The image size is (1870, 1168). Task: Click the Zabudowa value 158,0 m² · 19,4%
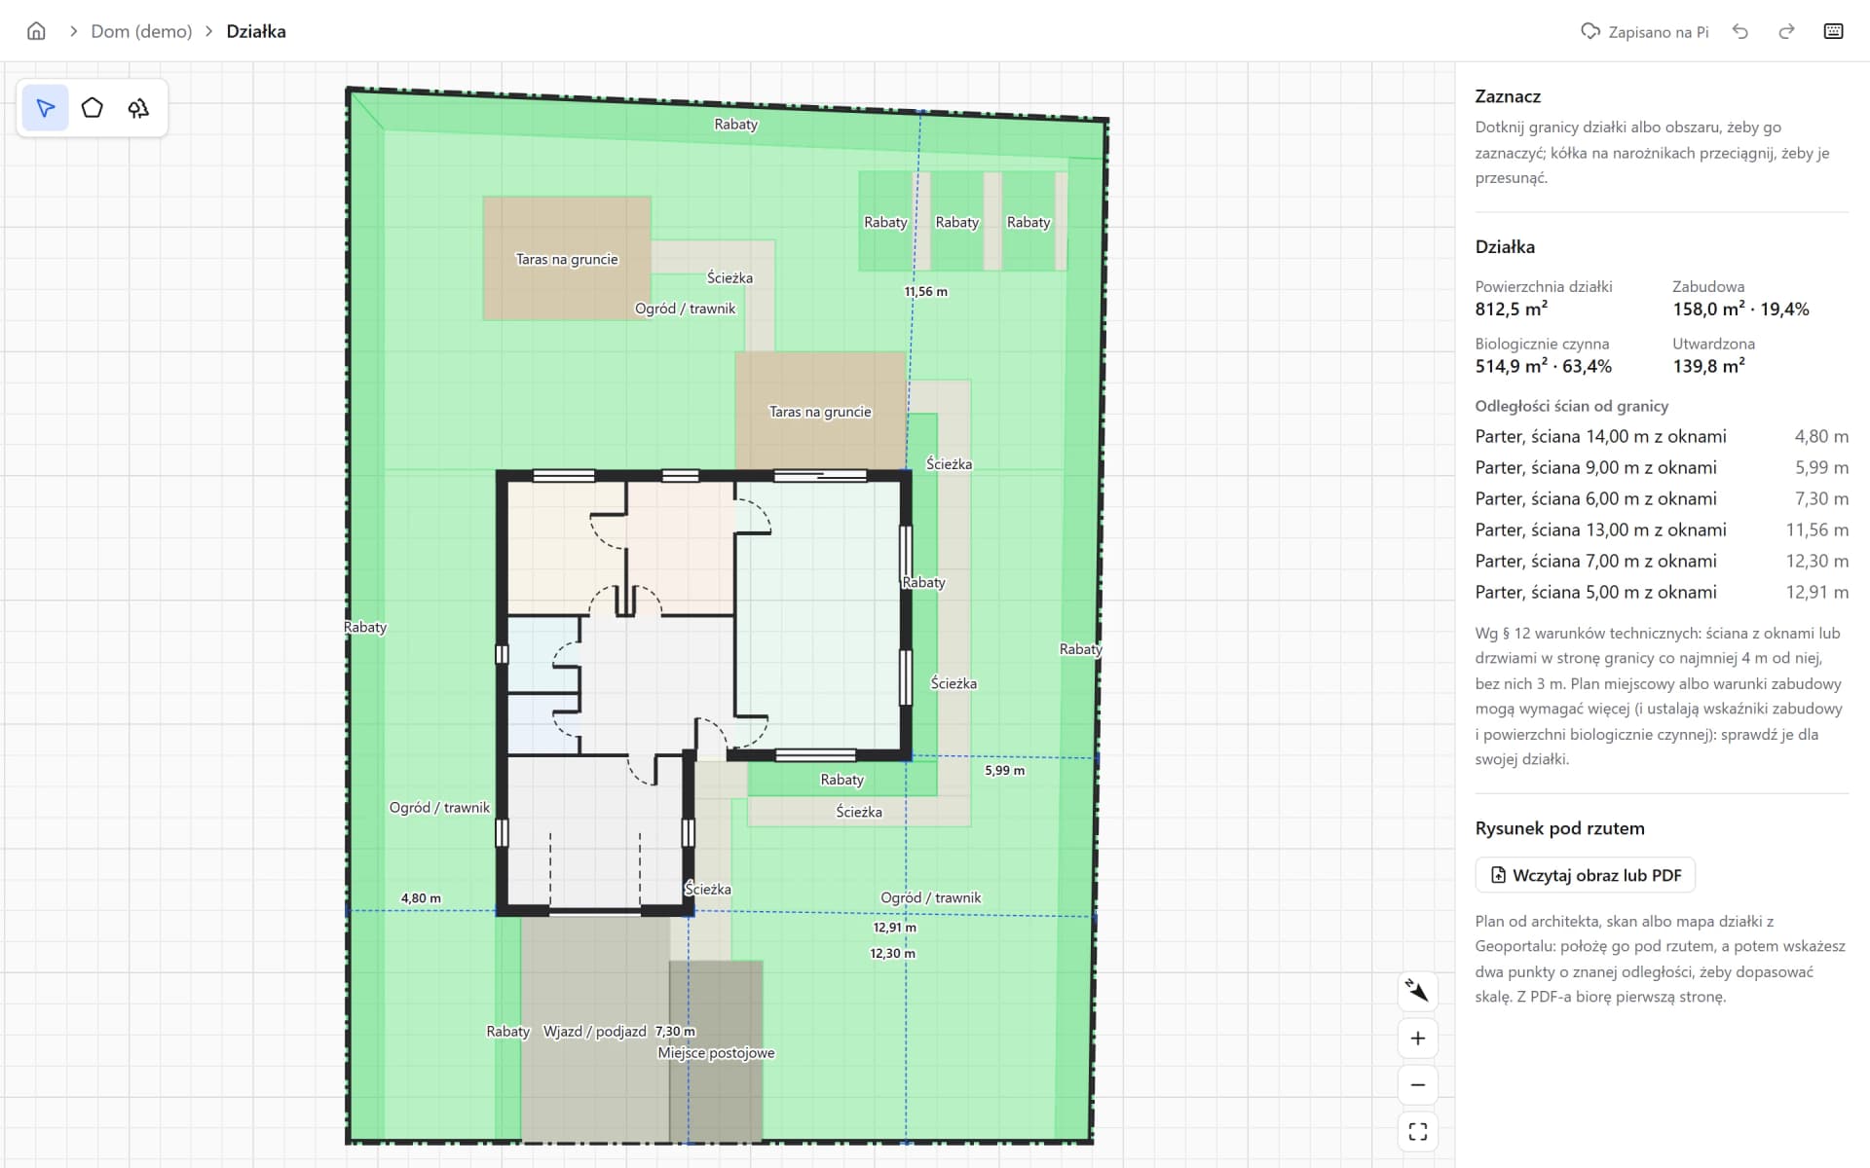click(x=1741, y=309)
